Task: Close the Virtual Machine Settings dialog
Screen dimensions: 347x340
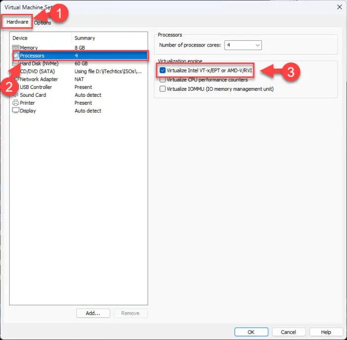Action: 340,7
